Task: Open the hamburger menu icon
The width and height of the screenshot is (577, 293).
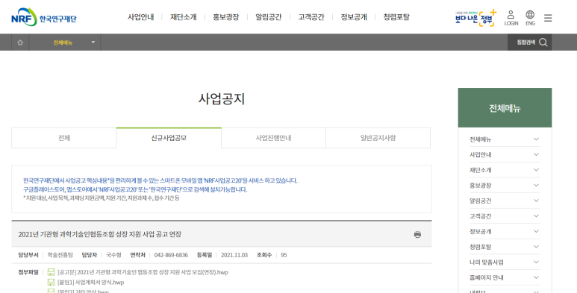Action: [x=548, y=18]
